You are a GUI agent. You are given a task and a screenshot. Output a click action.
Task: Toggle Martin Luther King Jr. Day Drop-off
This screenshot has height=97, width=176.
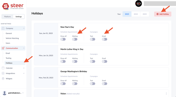tap(63, 61)
